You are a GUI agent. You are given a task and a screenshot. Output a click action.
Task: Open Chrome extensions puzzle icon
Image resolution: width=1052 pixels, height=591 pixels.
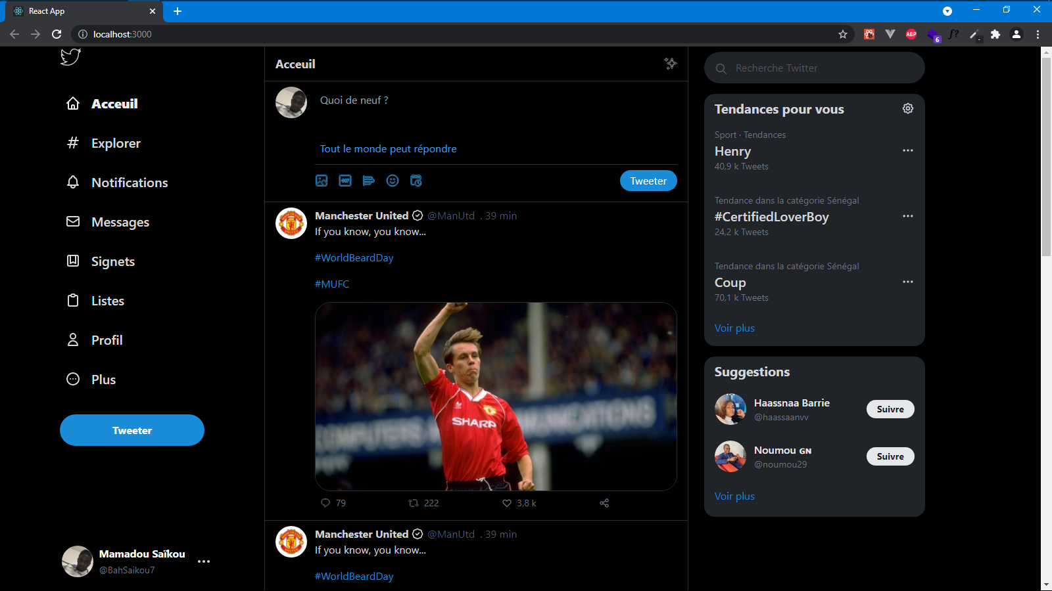[995, 34]
